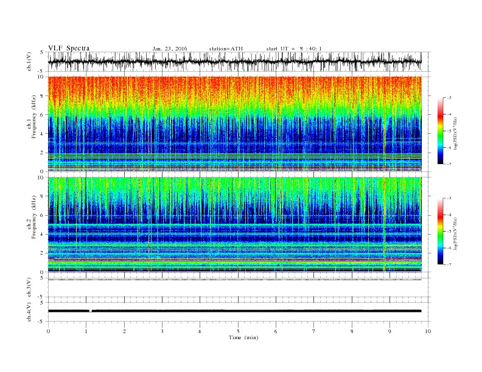
Task: Click the "start UT = 8:40:1" text
Action: click(x=294, y=49)
